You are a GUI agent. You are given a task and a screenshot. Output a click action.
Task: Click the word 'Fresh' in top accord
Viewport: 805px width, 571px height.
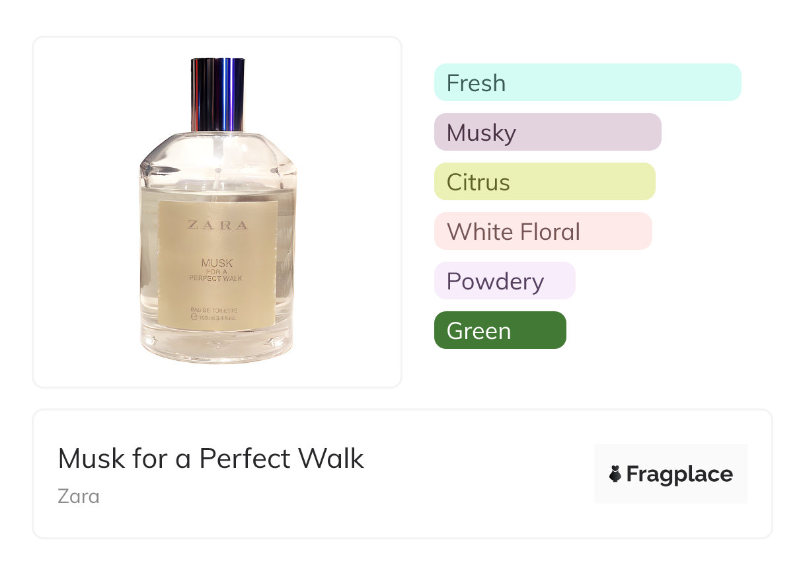(x=476, y=83)
